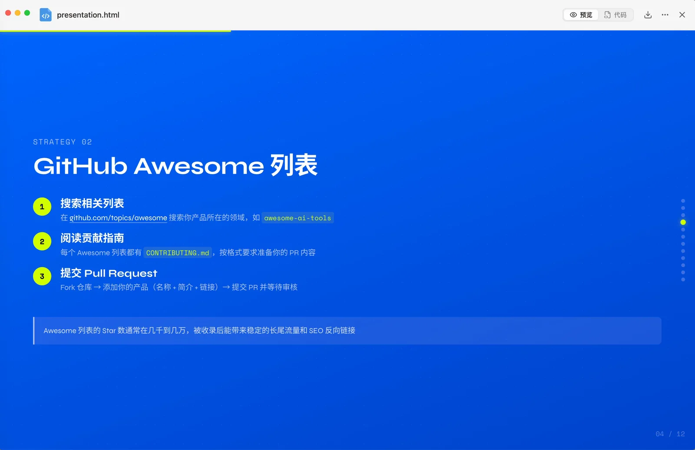
Task: Click the presentation.html file name
Action: click(88, 15)
